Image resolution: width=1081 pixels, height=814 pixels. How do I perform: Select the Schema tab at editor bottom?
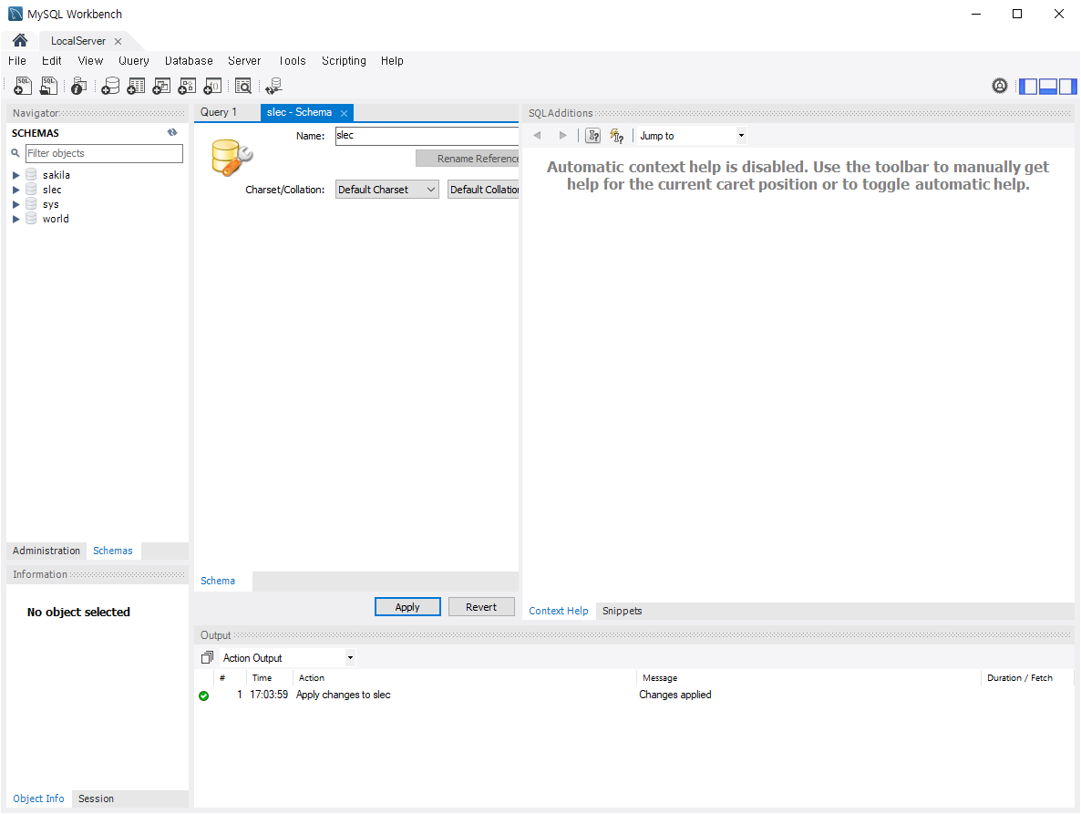[218, 581]
